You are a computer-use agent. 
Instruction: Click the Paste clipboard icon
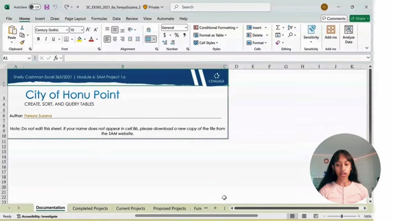point(12,30)
